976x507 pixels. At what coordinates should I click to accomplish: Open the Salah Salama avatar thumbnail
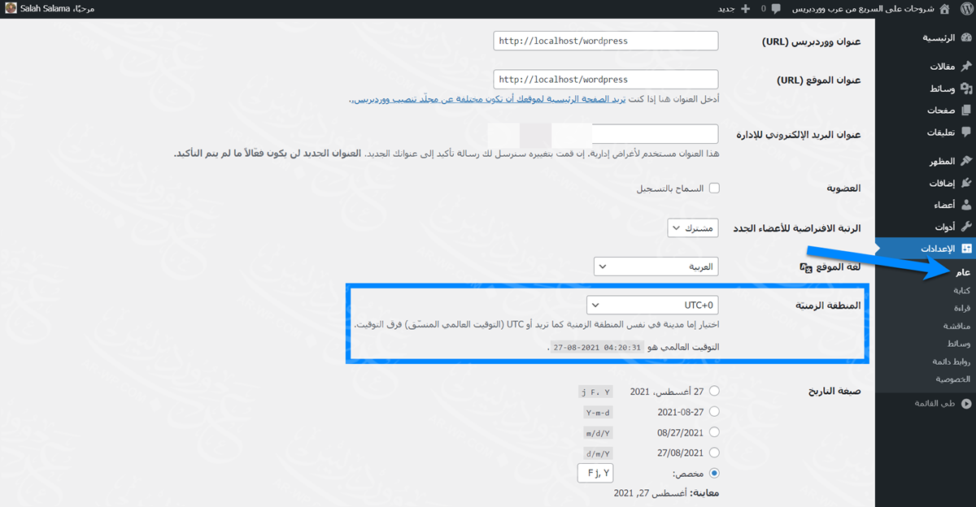click(10, 8)
